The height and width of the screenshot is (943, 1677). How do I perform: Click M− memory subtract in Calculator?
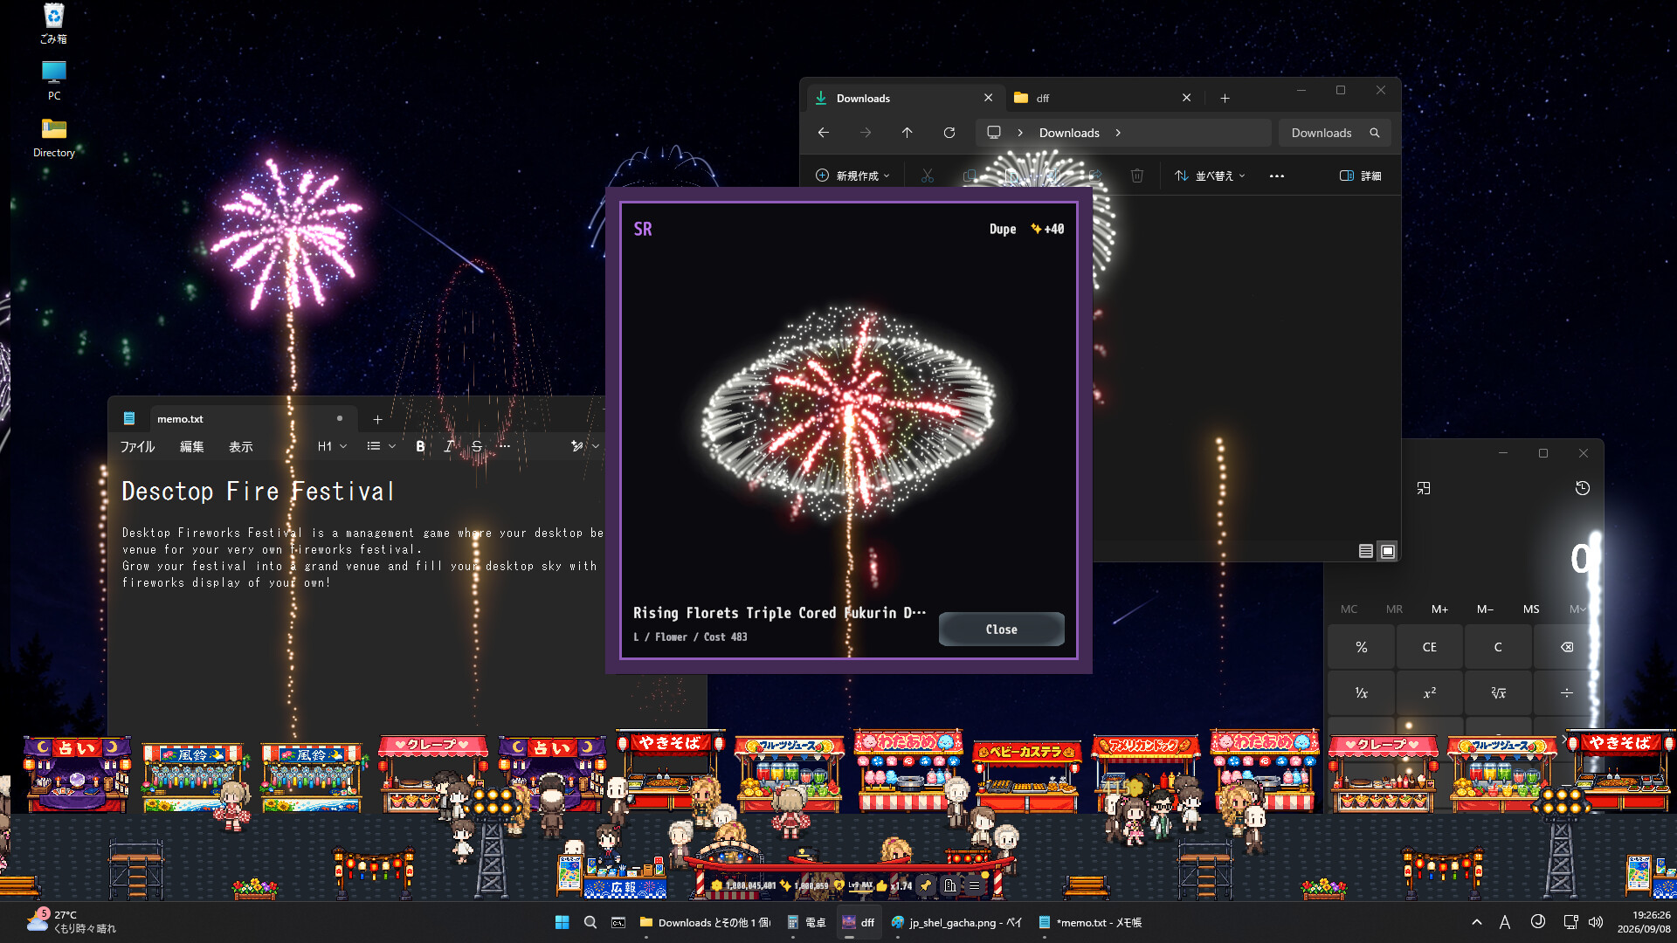point(1485,609)
